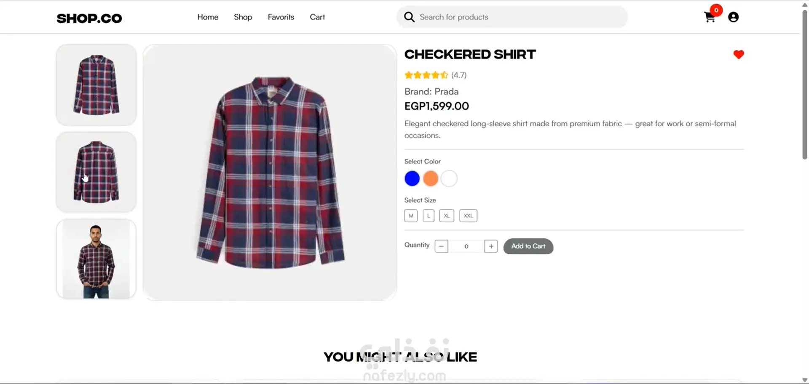This screenshot has width=809, height=384.
Task: Choose size L option
Action: pyautogui.click(x=429, y=216)
